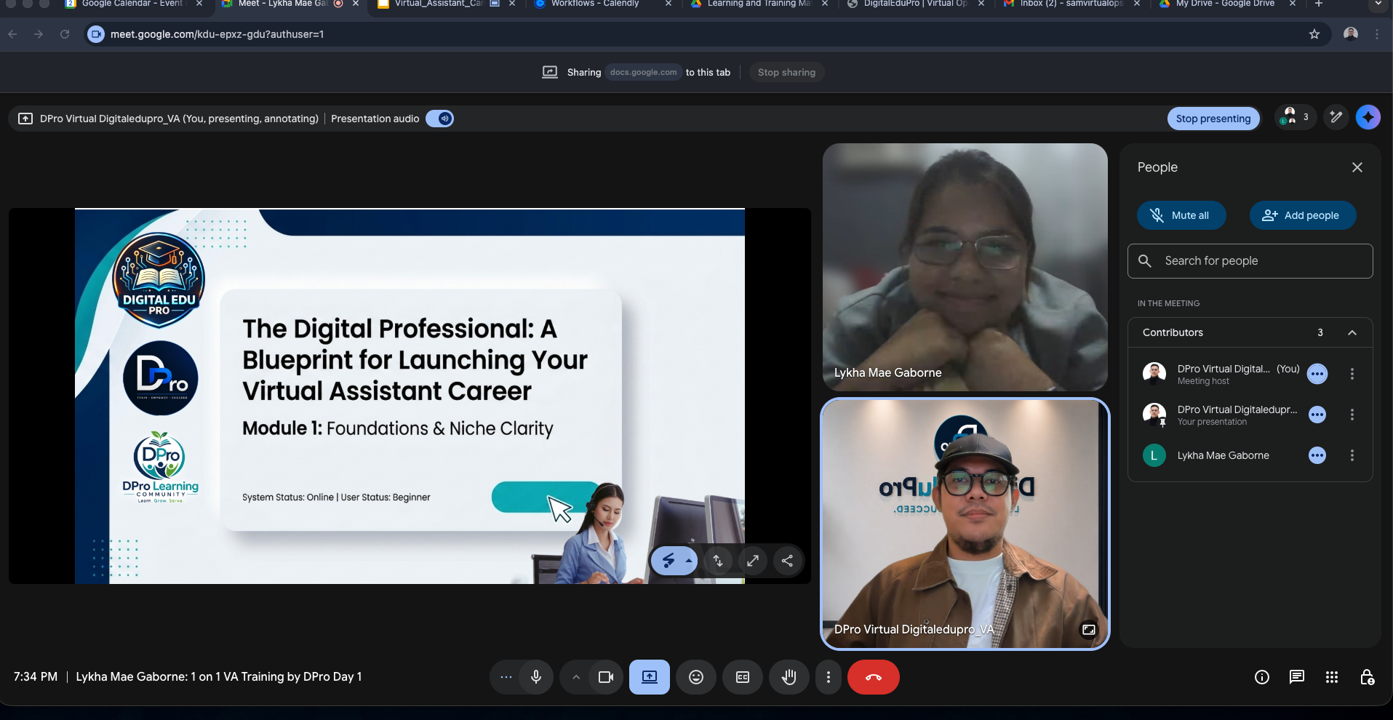Screen dimensions: 1393x720
Task: Open host controls lock icon
Action: pyautogui.click(x=1367, y=677)
